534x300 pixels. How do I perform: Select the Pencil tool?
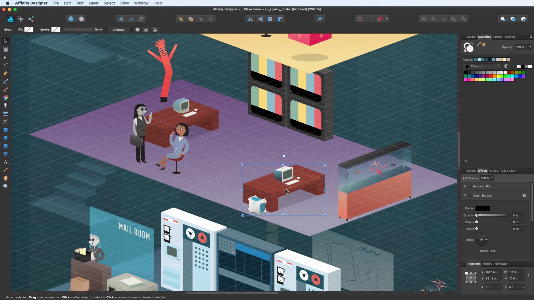point(5,81)
